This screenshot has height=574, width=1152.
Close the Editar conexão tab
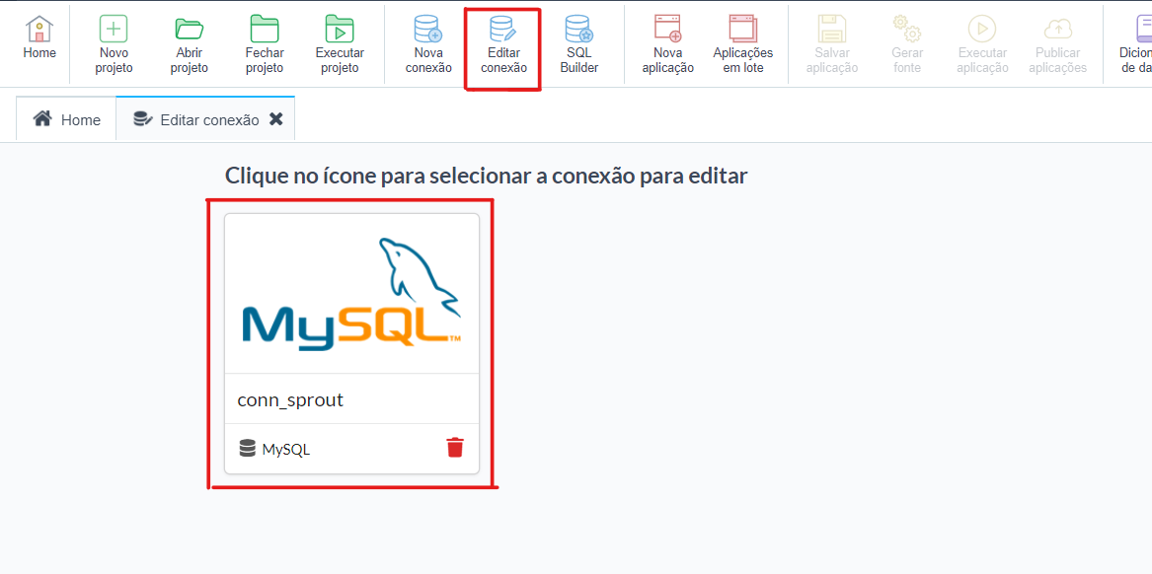(276, 119)
